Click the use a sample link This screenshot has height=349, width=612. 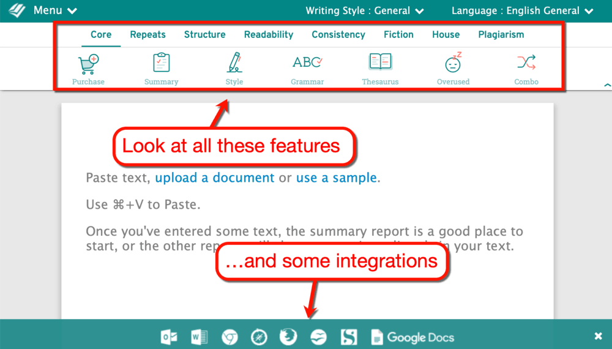point(337,178)
